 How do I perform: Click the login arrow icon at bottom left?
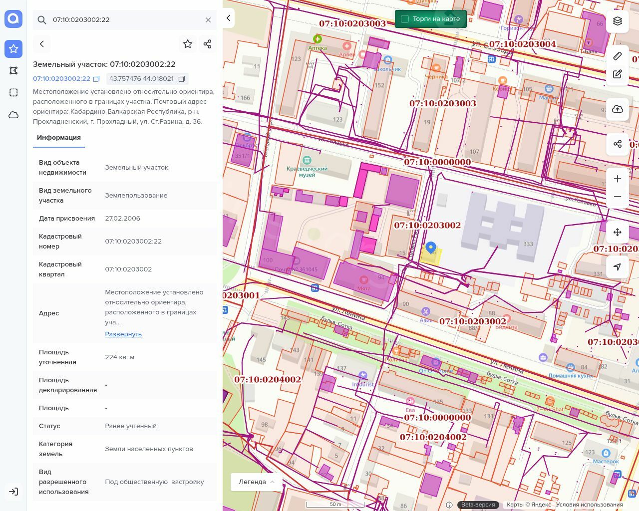click(x=13, y=492)
